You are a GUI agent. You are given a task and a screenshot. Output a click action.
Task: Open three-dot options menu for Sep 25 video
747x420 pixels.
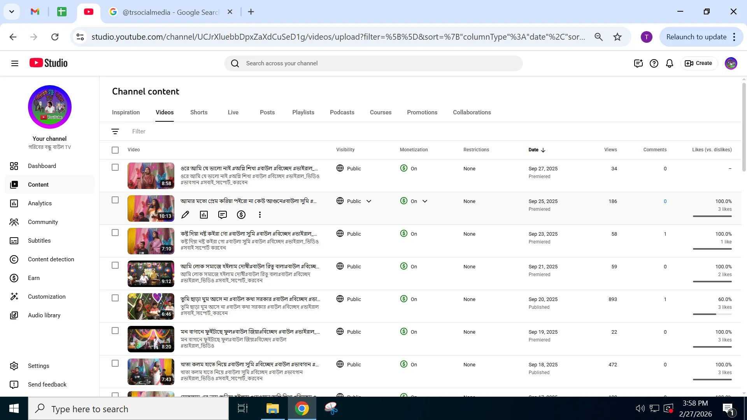(260, 215)
